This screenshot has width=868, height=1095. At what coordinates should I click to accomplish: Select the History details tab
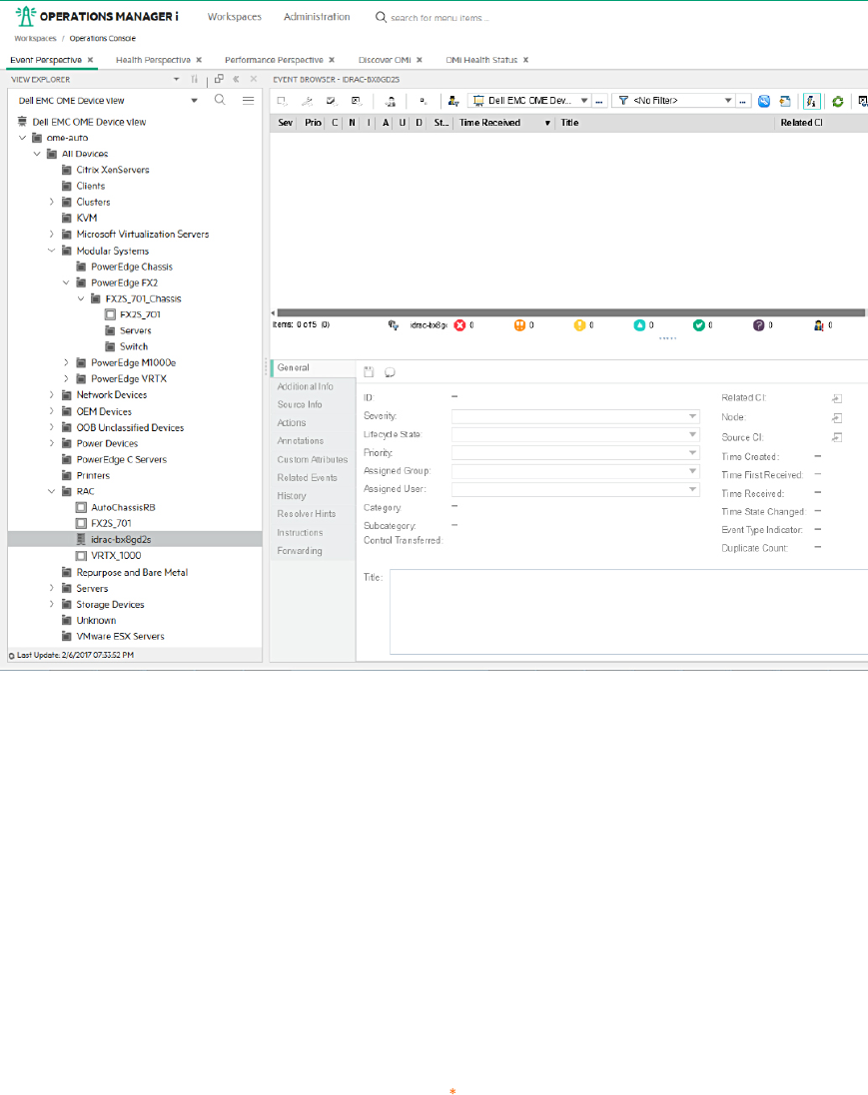tap(292, 496)
